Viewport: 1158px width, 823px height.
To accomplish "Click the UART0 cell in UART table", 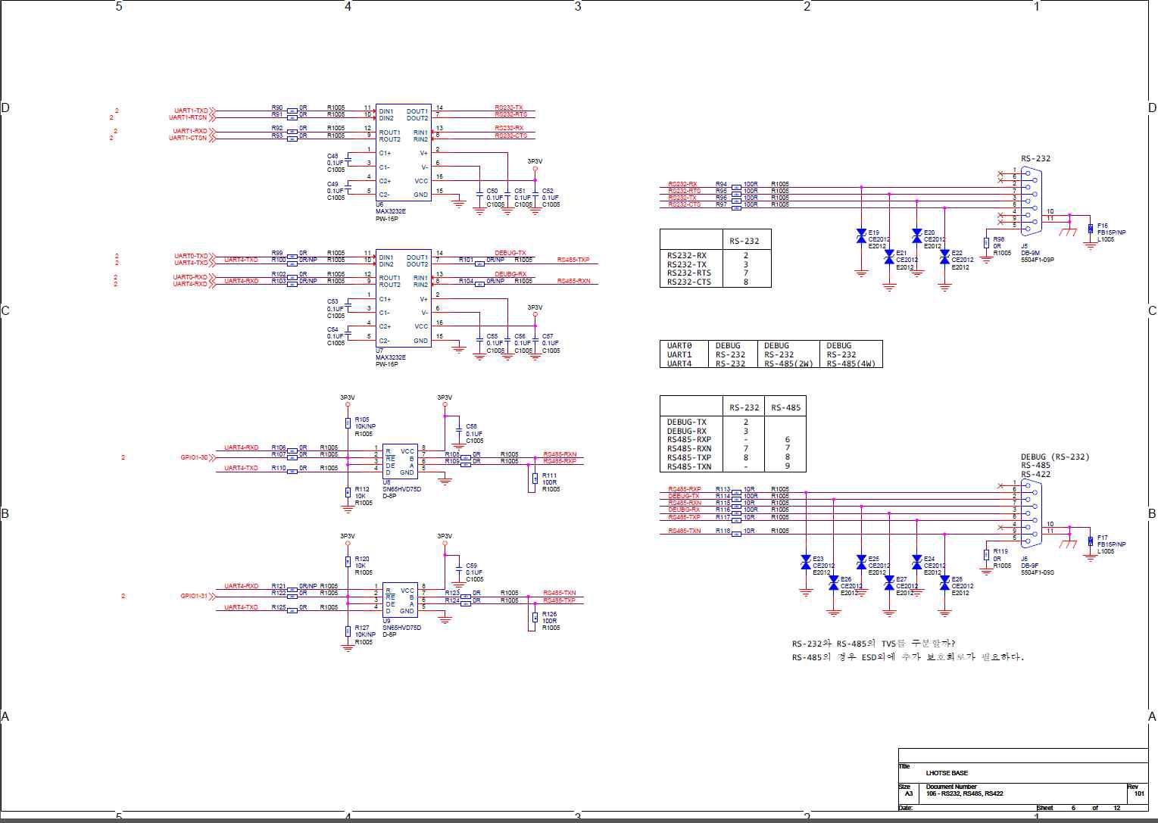I will click(679, 346).
